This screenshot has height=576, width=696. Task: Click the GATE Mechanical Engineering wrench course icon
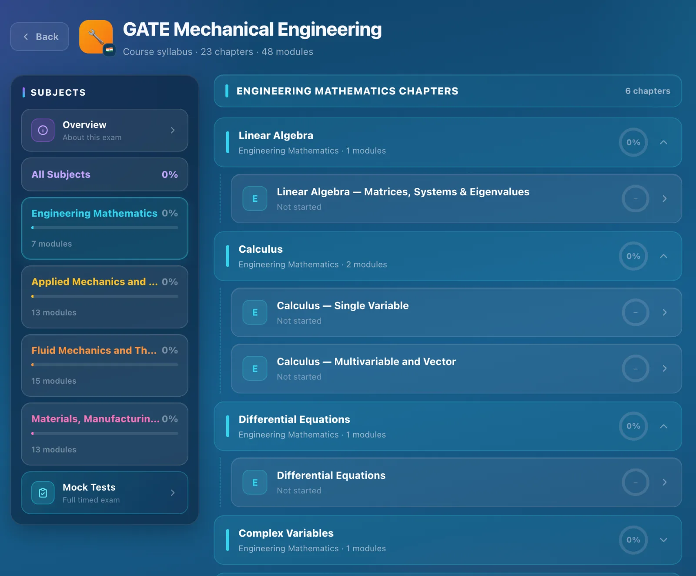pos(96,37)
